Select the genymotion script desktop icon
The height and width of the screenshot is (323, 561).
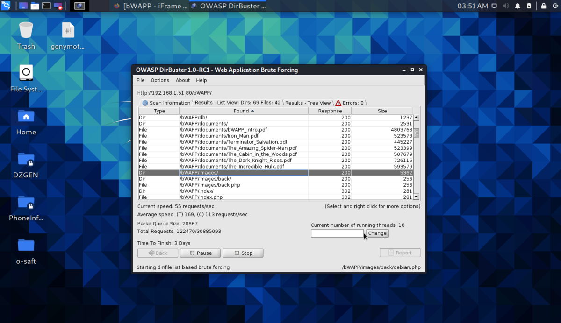68,35
